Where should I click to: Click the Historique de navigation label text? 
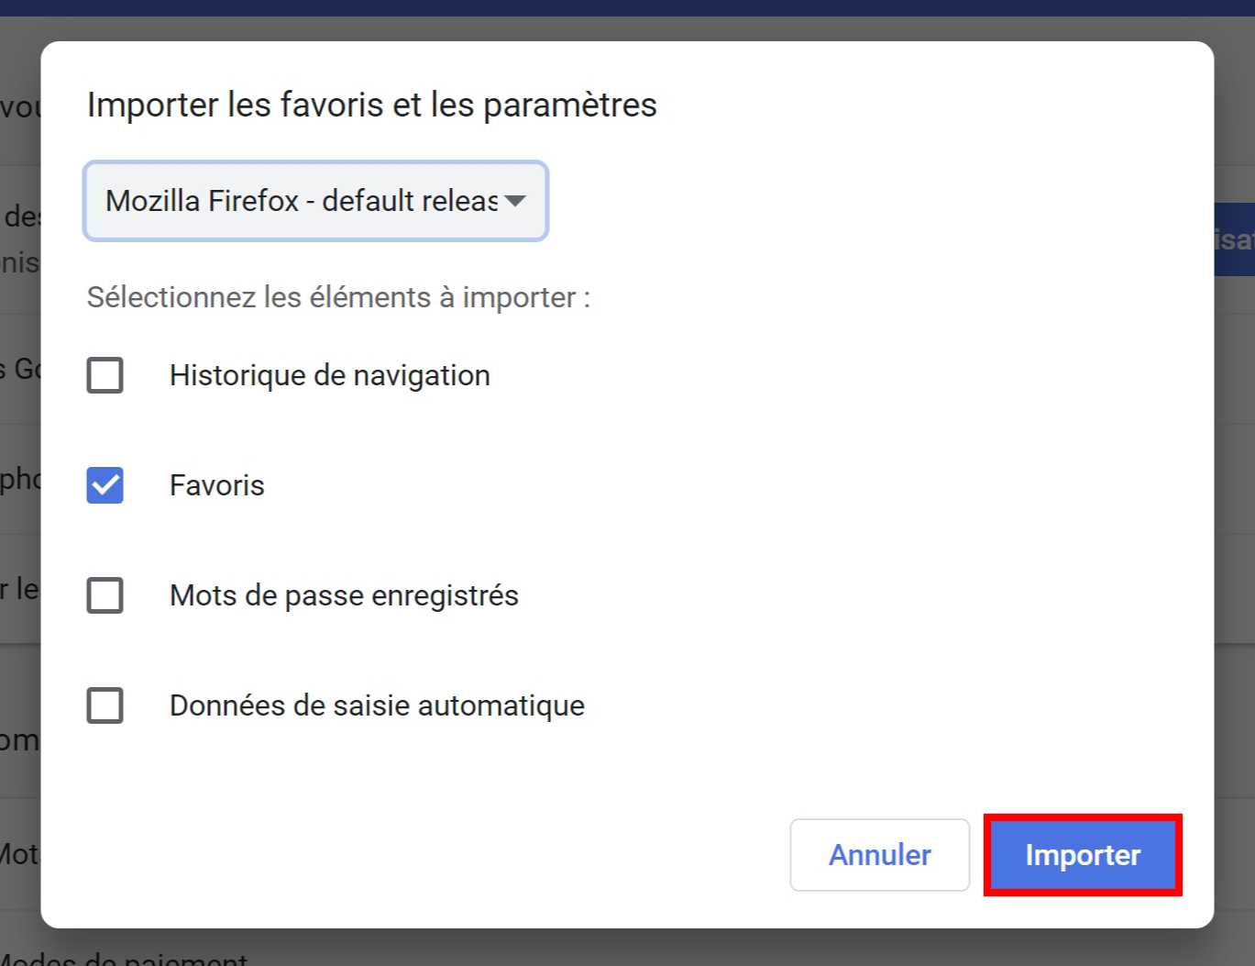[330, 375]
